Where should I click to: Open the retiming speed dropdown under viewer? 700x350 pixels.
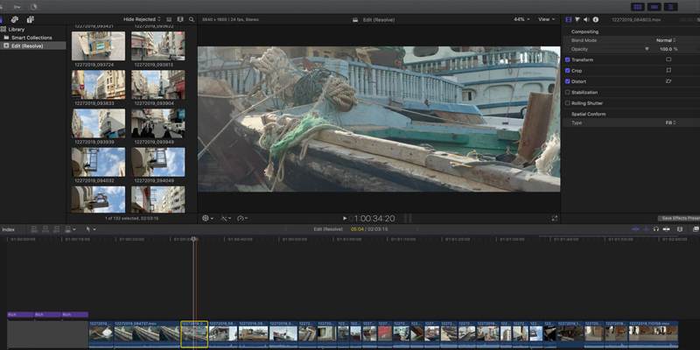point(242,218)
